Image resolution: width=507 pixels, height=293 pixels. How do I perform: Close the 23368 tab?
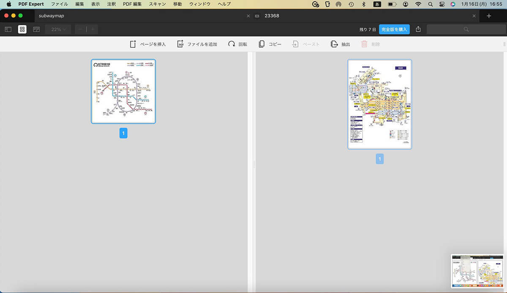tap(474, 16)
